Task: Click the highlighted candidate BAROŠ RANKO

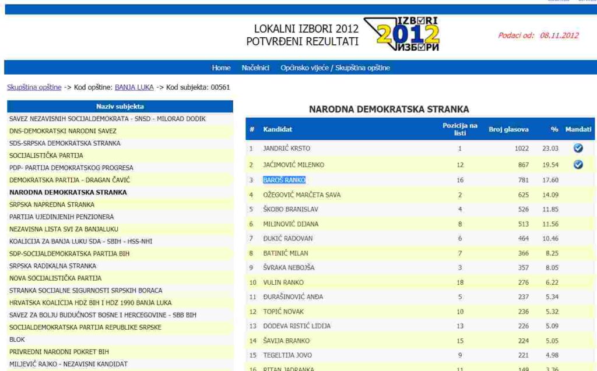Action: (284, 180)
